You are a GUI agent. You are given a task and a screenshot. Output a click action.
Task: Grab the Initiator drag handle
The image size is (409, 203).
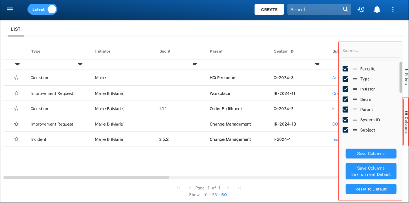tap(355, 89)
